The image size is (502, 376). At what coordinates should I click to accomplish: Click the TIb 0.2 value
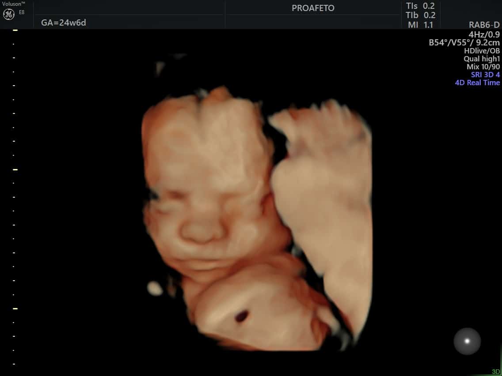pyautogui.click(x=420, y=15)
